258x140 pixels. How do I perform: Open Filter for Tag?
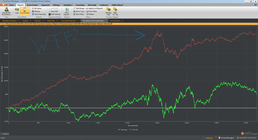coord(115,11)
